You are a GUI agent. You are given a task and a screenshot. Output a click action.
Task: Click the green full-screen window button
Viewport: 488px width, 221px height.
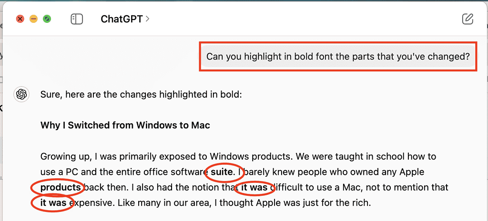pyautogui.click(x=47, y=19)
